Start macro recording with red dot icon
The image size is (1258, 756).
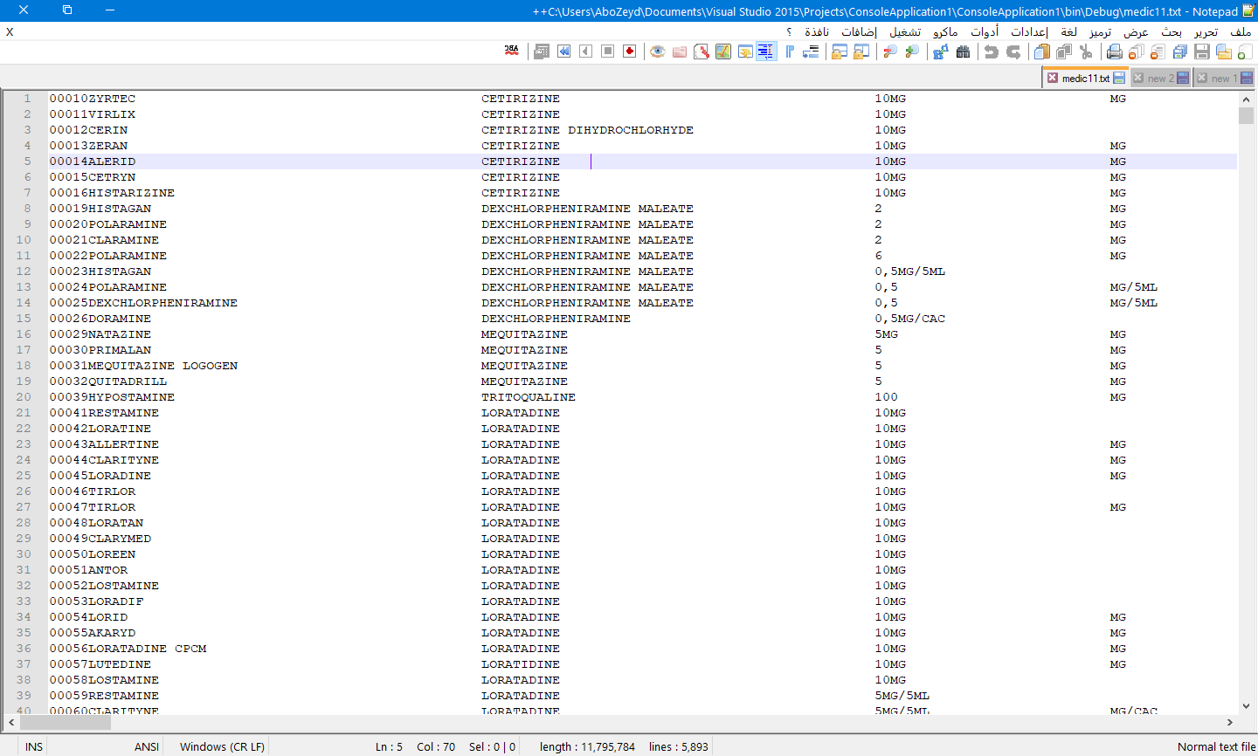point(629,52)
